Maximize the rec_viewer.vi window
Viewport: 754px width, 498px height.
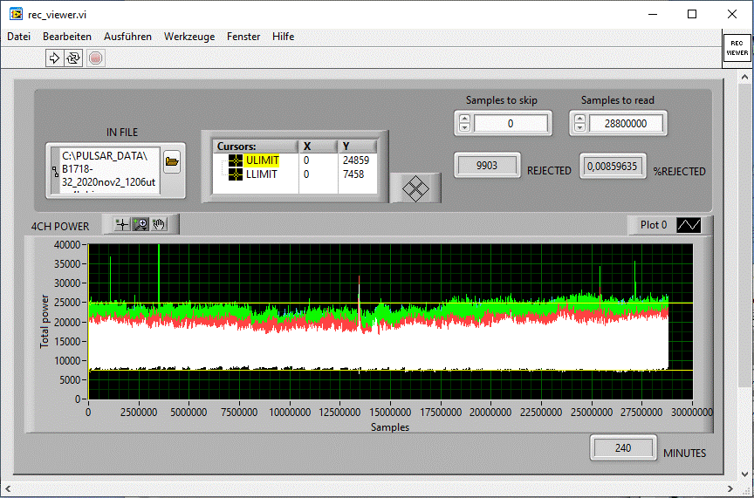coord(692,14)
